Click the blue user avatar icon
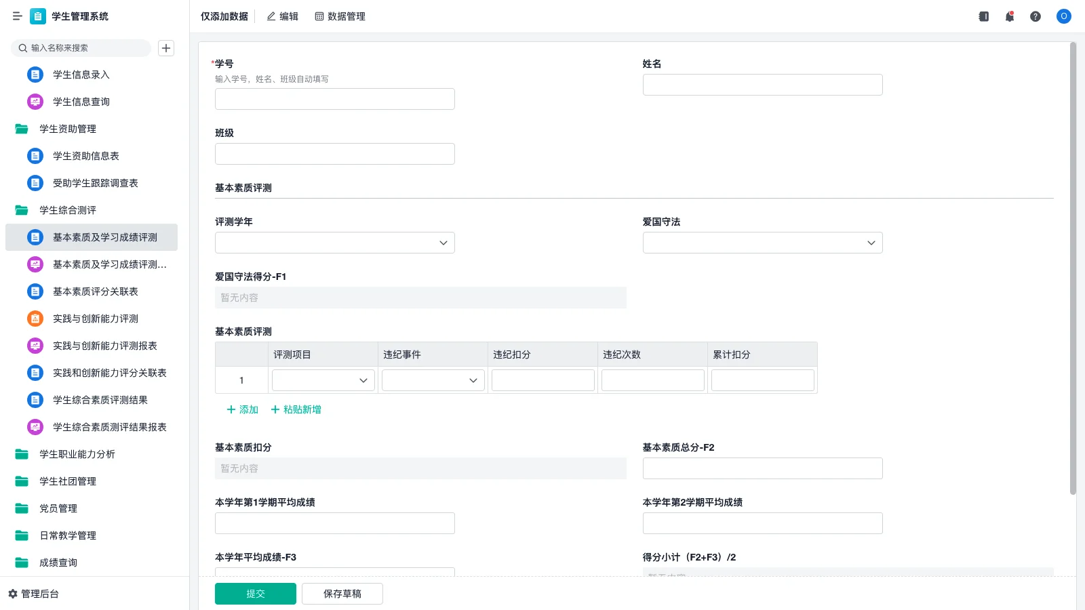The width and height of the screenshot is (1085, 610). point(1063,16)
